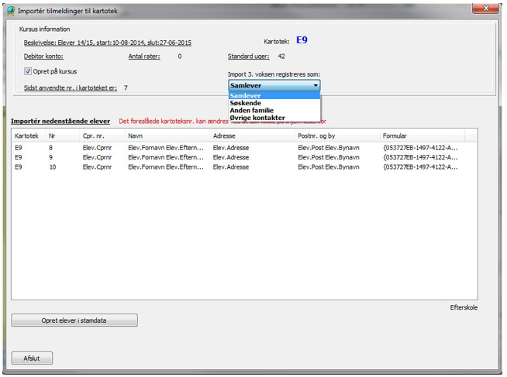
Task: Sort by the Formular column header
Action: (x=422, y=136)
